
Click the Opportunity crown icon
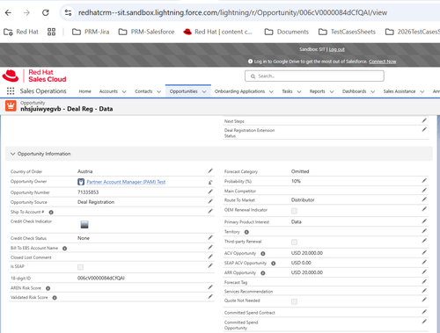(x=11, y=105)
